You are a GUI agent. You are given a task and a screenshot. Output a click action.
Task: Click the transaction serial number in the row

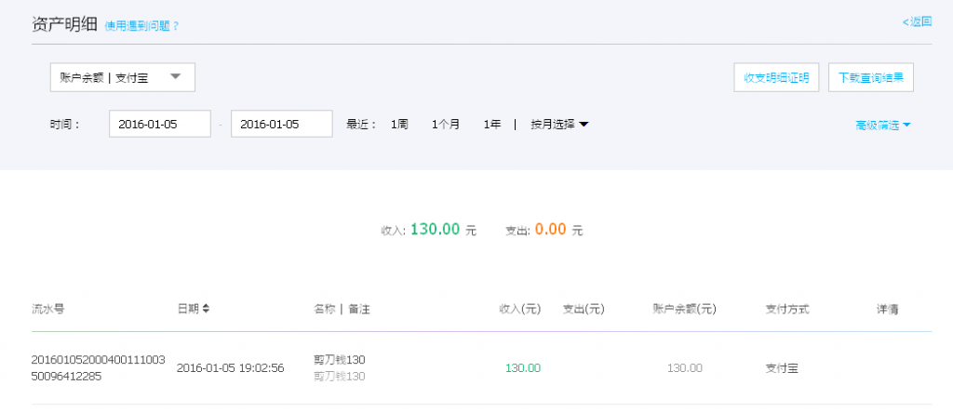pyautogui.click(x=98, y=367)
